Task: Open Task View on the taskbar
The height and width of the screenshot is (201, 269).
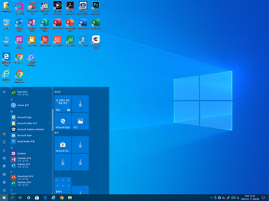Action: 20,198
